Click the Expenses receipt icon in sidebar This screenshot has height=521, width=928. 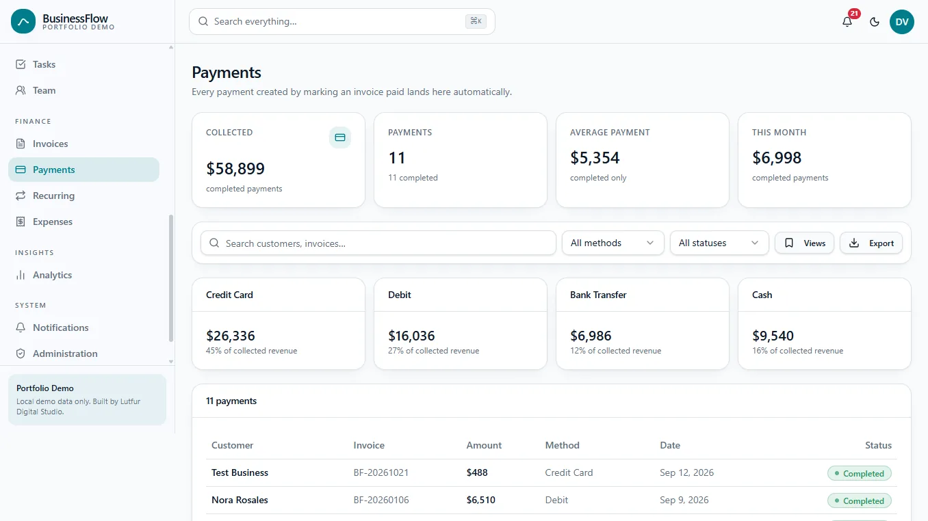(x=21, y=222)
